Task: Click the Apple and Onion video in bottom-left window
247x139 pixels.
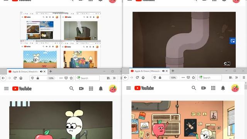Action: click(61, 120)
